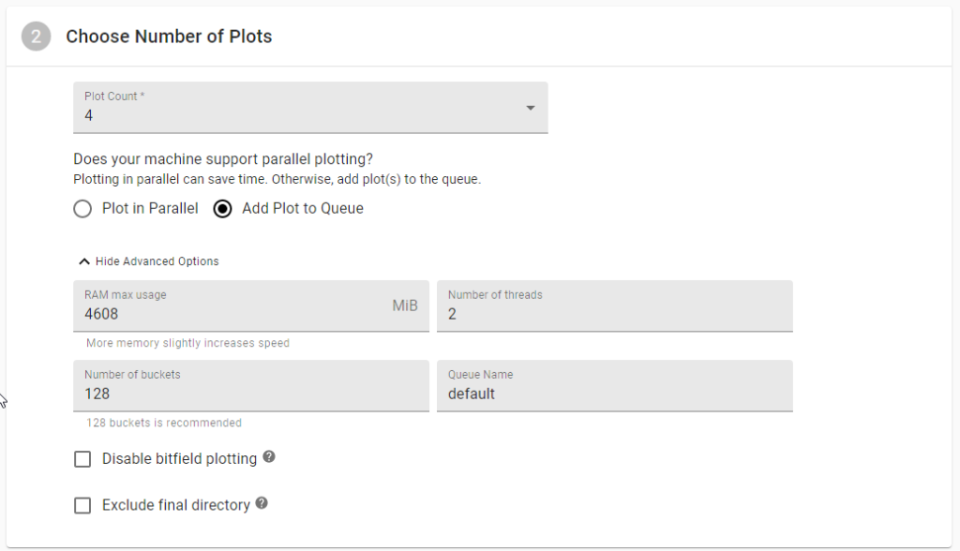
Task: Click the Plot in Parallel label text
Action: click(x=150, y=209)
